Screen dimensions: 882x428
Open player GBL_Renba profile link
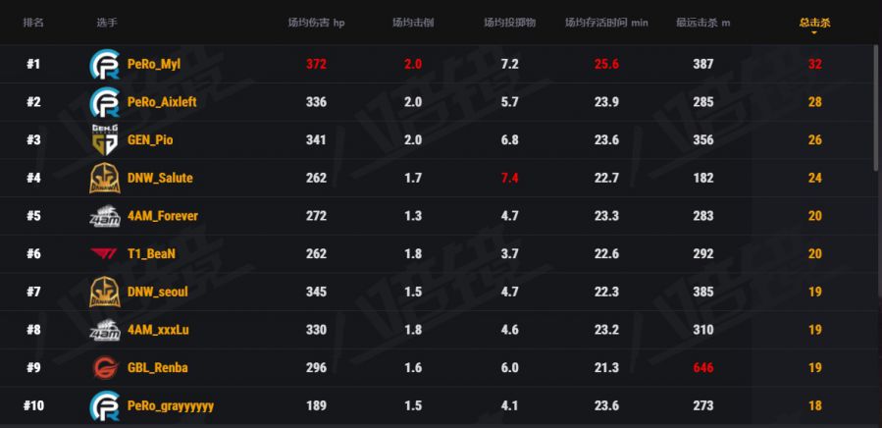pos(158,368)
